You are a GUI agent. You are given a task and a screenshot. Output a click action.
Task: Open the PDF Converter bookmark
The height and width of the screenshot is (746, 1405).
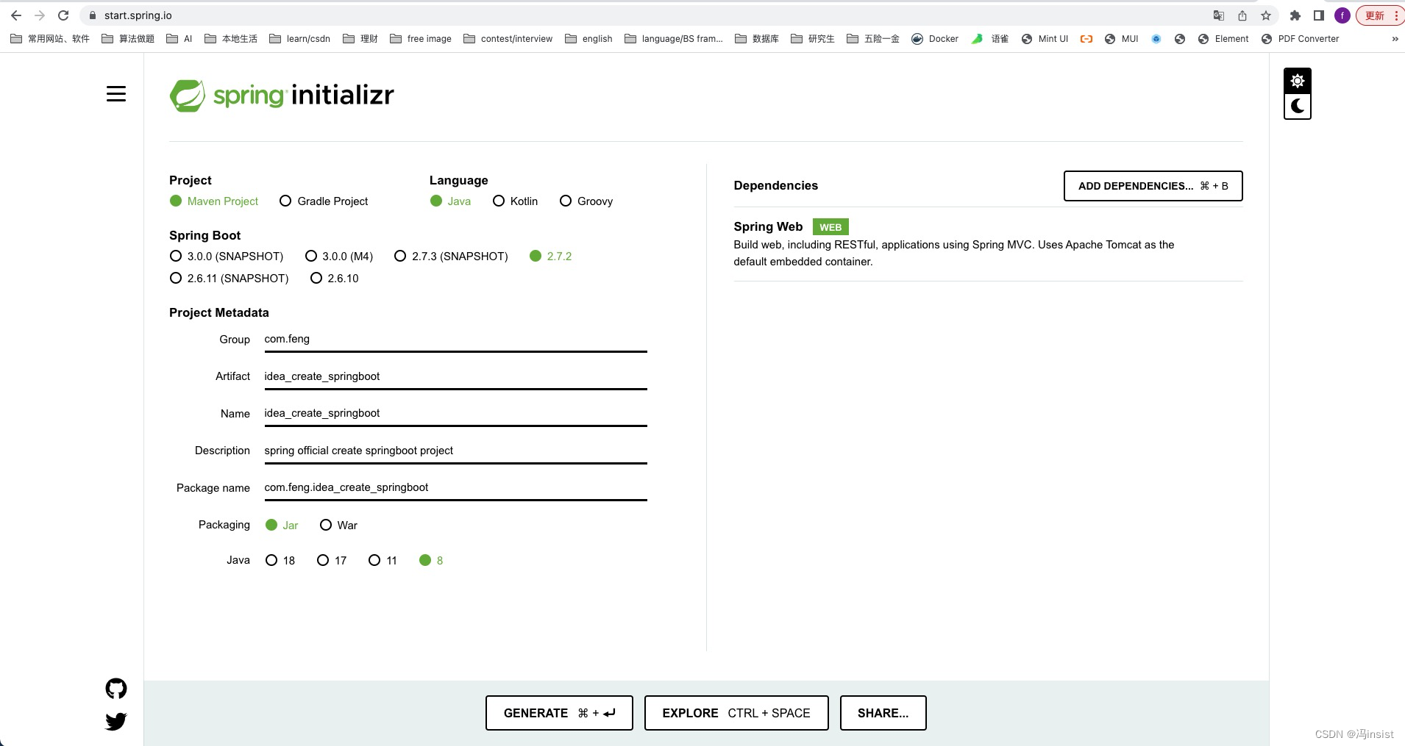pos(1300,39)
